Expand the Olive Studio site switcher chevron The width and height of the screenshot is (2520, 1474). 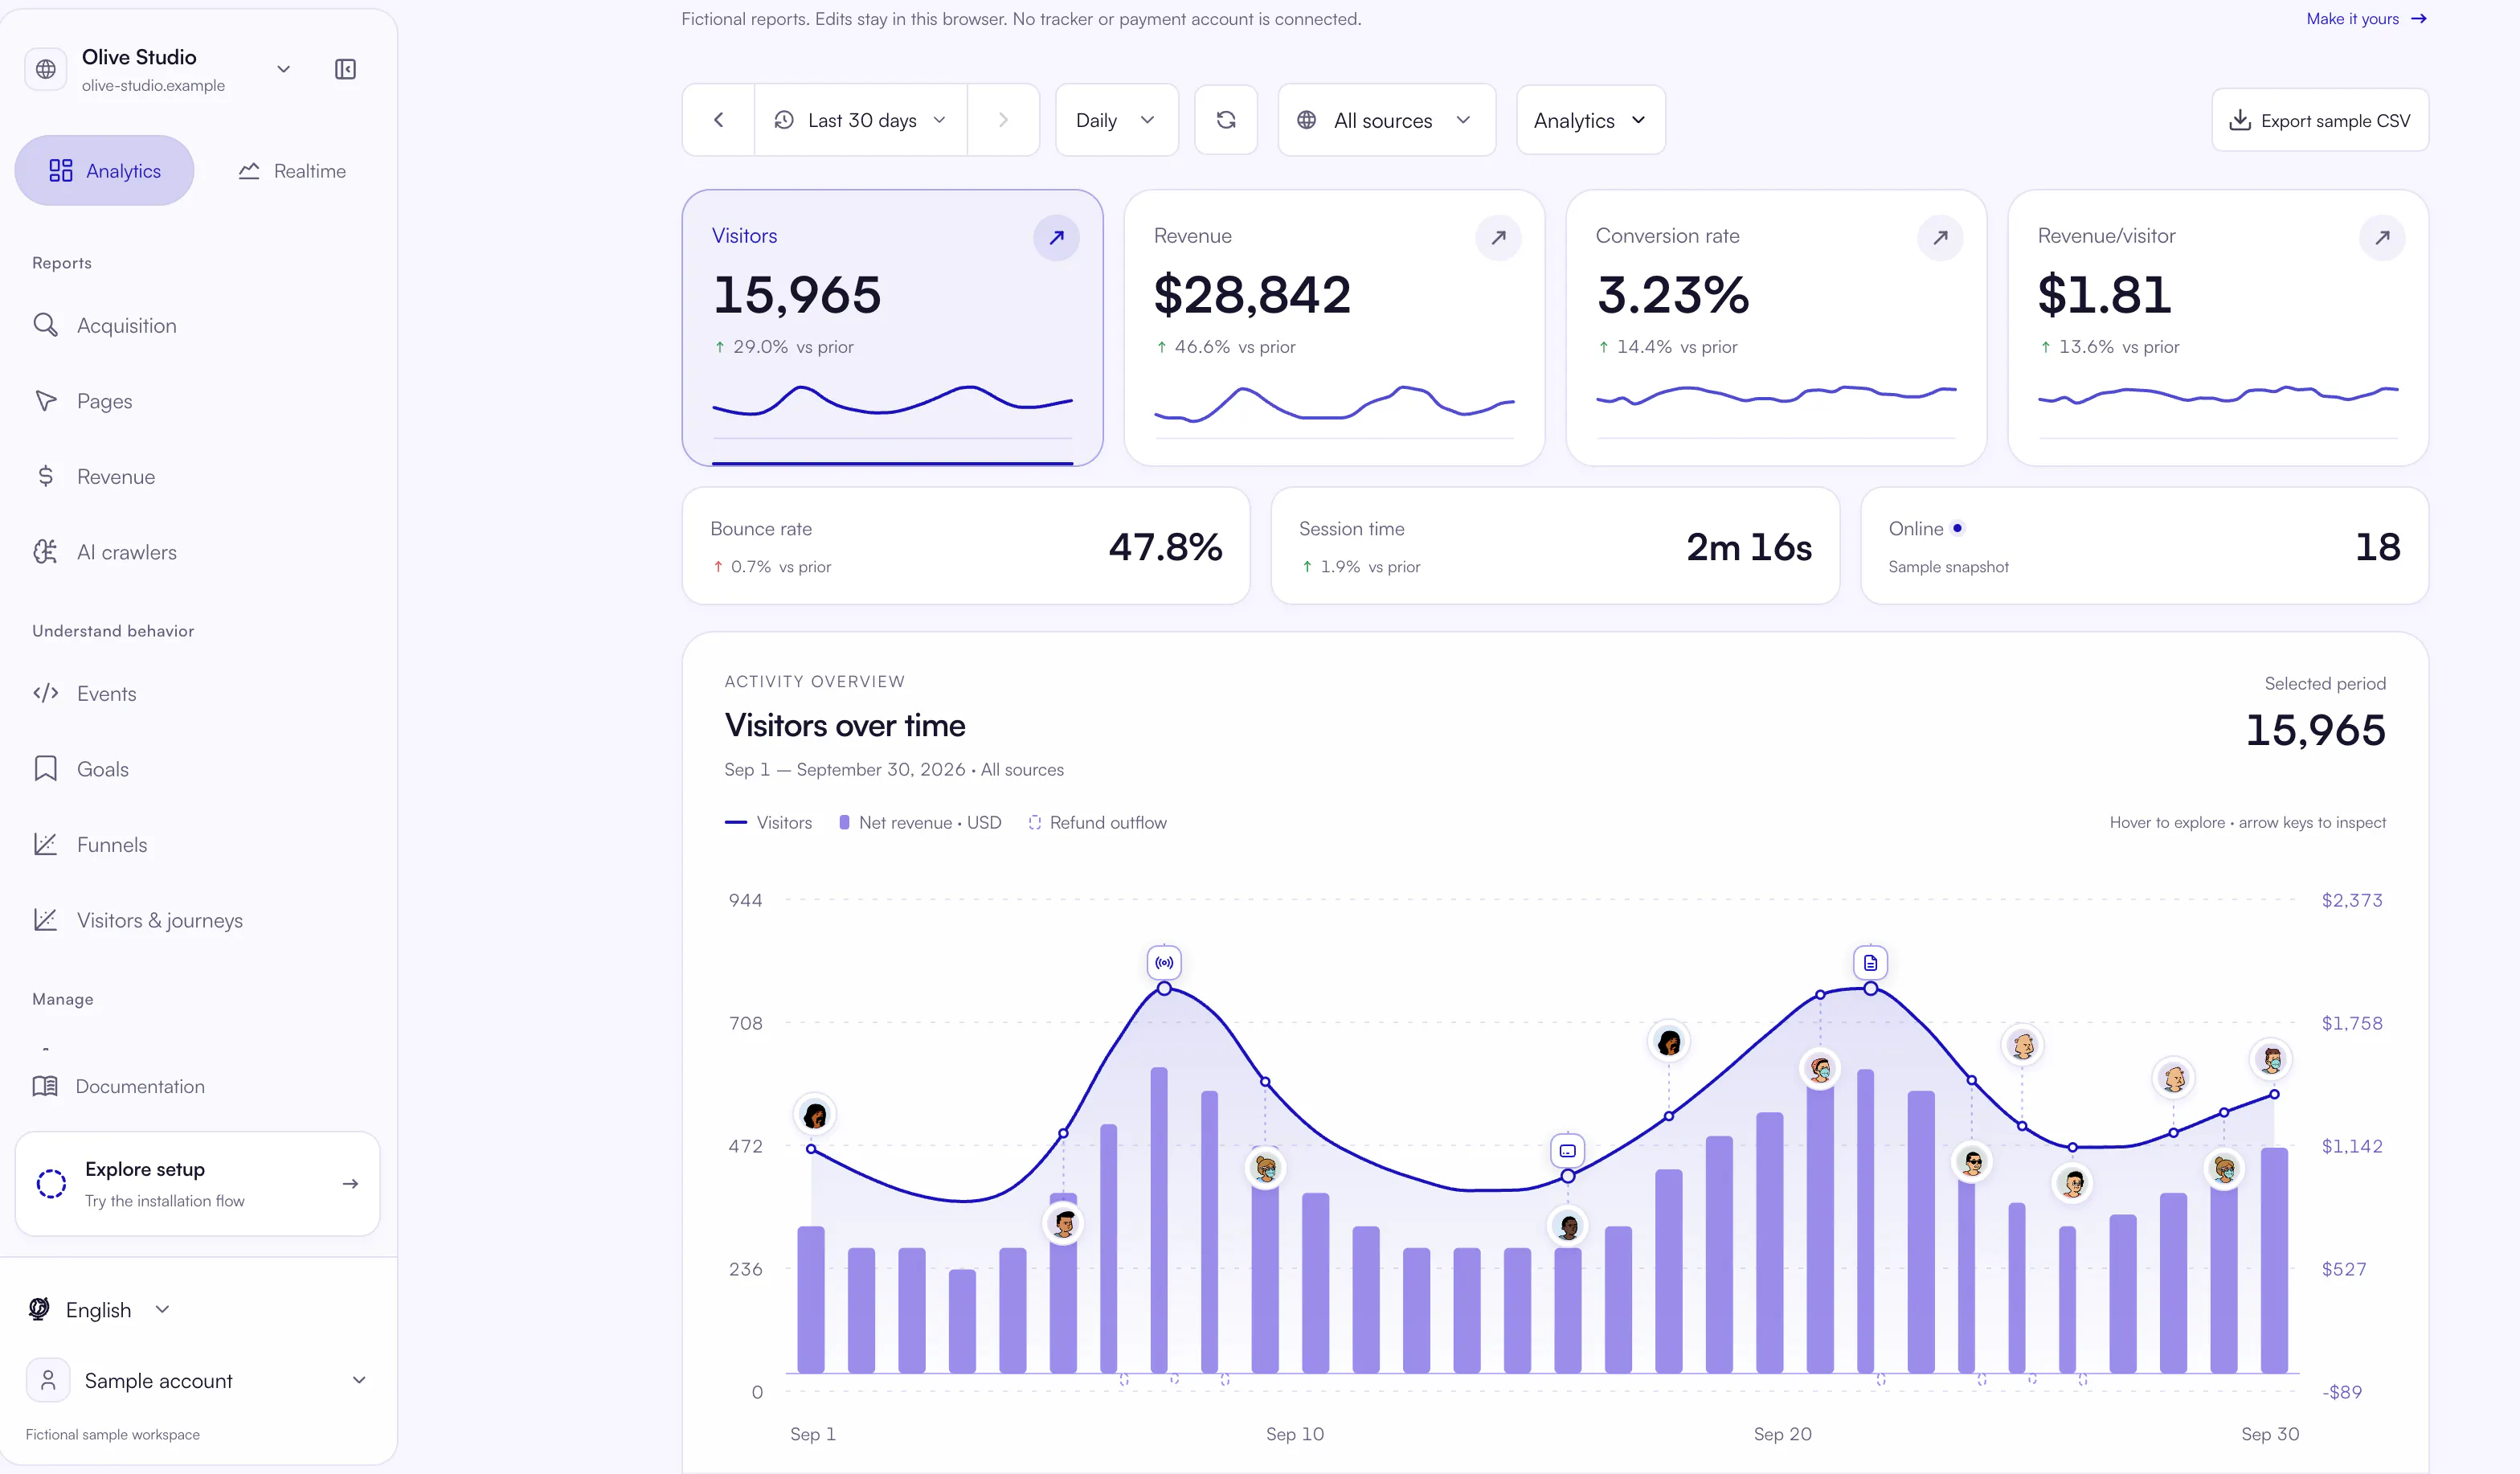pyautogui.click(x=284, y=69)
